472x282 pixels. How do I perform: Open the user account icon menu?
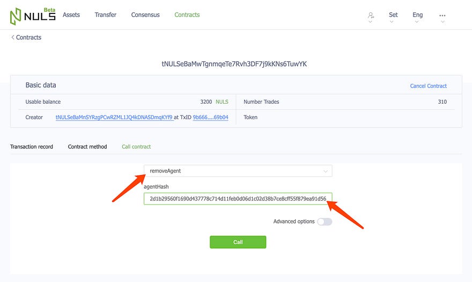371,15
